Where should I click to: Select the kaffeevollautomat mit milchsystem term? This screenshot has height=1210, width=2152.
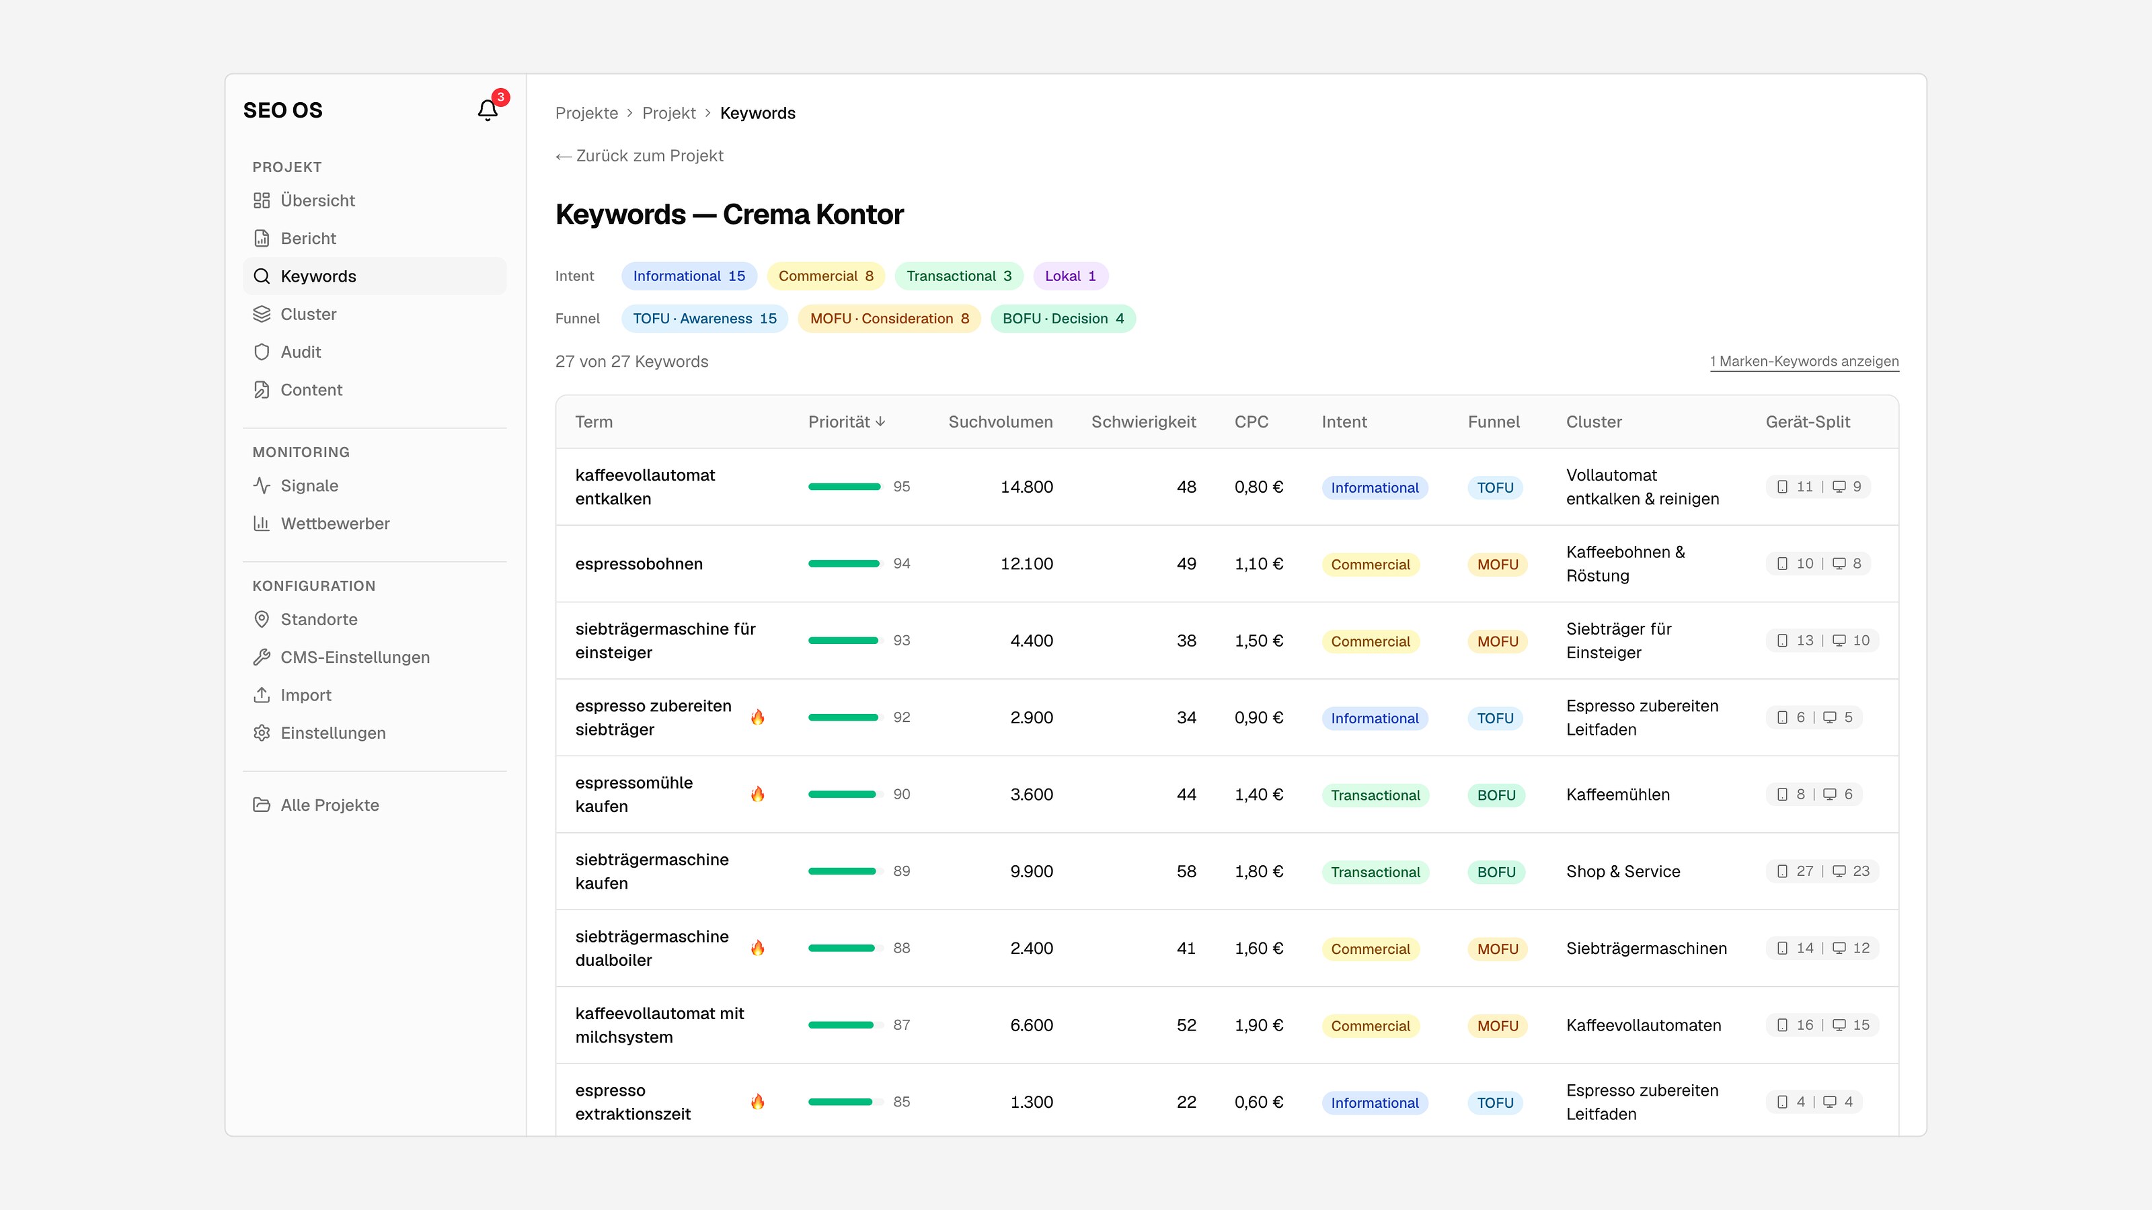point(659,1024)
